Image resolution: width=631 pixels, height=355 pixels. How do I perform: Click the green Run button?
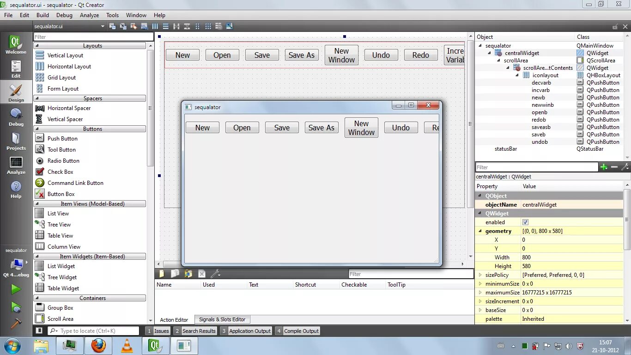click(16, 289)
